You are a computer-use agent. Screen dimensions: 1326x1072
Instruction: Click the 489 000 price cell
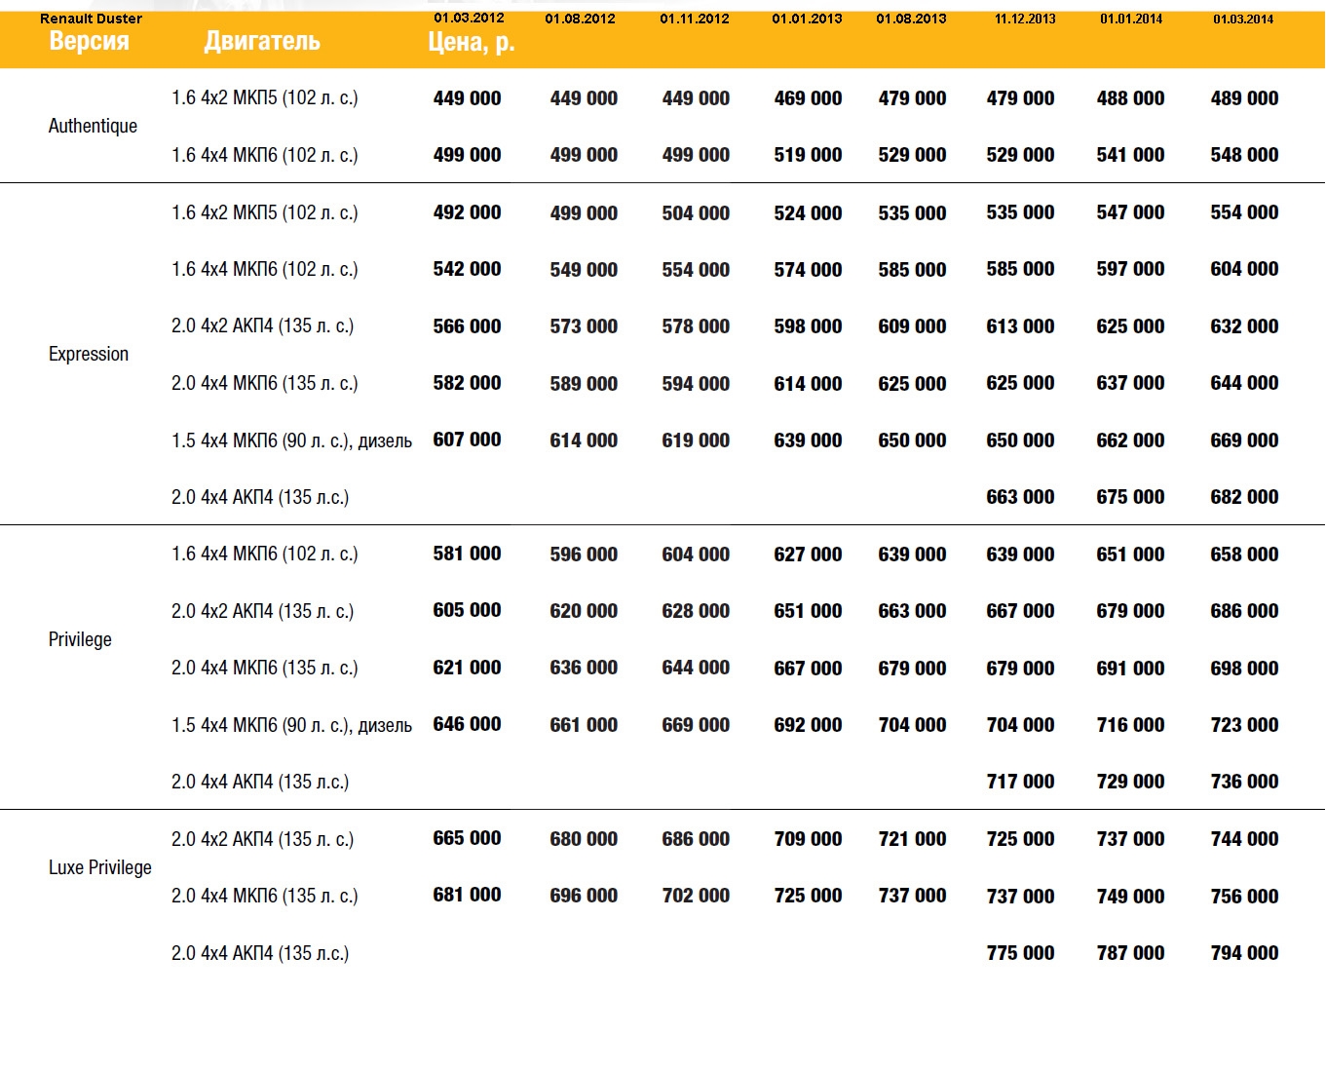tap(1244, 98)
